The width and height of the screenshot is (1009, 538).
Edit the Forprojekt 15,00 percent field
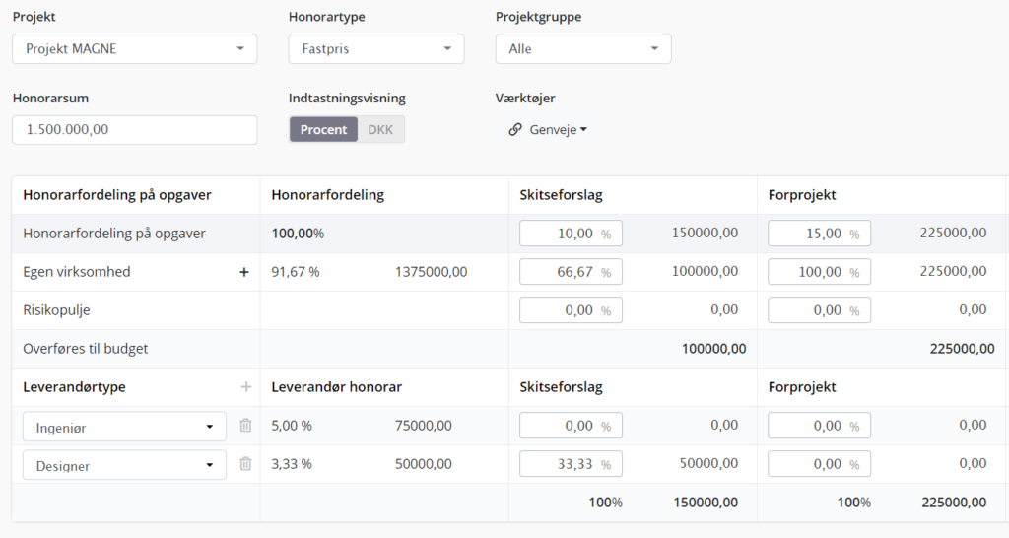tap(819, 234)
